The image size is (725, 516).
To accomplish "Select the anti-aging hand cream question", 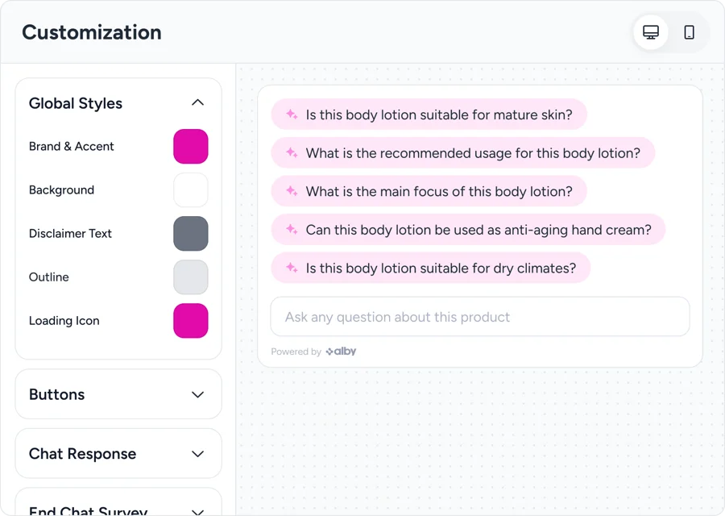I will (468, 230).
